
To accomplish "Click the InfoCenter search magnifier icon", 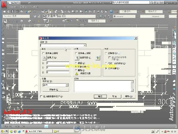I will (152, 2).
